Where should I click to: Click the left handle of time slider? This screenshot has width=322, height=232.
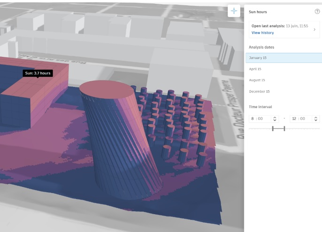click(x=273, y=129)
